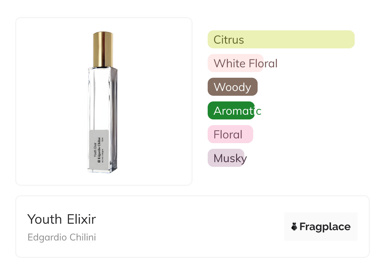This screenshot has height=273, width=385.
Task: Click the thick glass base of the bottle
Action: 102,170
